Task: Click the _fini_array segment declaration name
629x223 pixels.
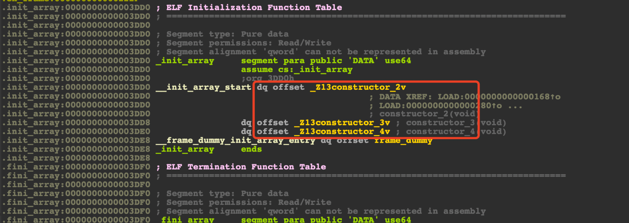Action: coord(188,220)
